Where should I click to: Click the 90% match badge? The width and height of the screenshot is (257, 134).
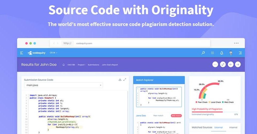pyautogui.click(x=176, y=116)
